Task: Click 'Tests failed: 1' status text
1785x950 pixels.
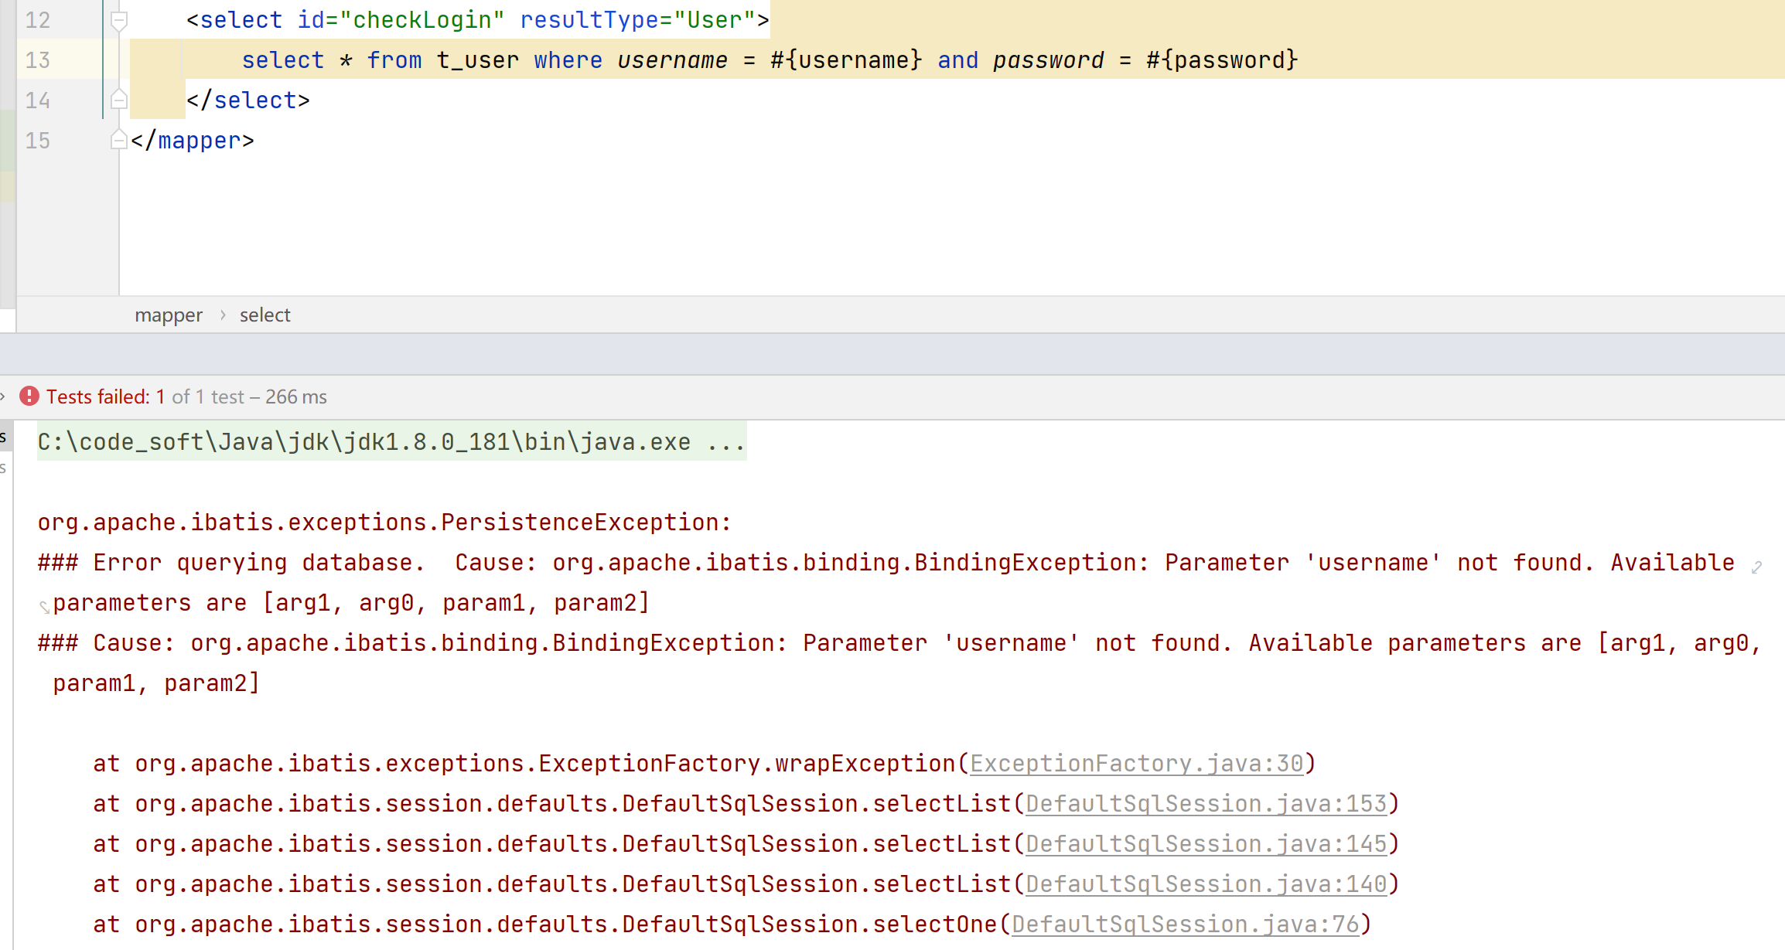Action: tap(105, 397)
